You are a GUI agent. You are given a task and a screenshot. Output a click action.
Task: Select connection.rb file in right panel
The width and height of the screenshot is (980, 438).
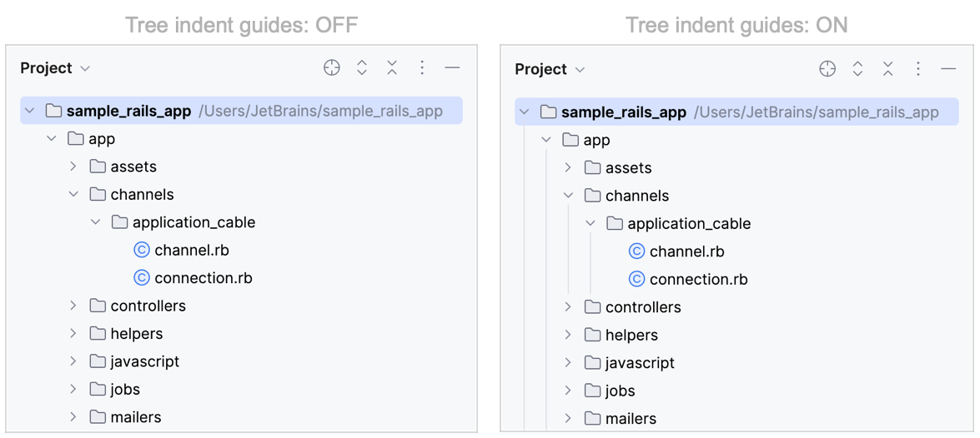point(698,280)
